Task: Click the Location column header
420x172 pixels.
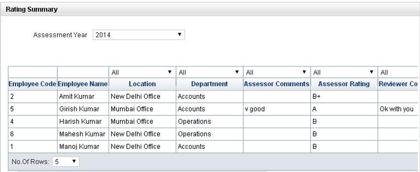Action: tap(142, 84)
